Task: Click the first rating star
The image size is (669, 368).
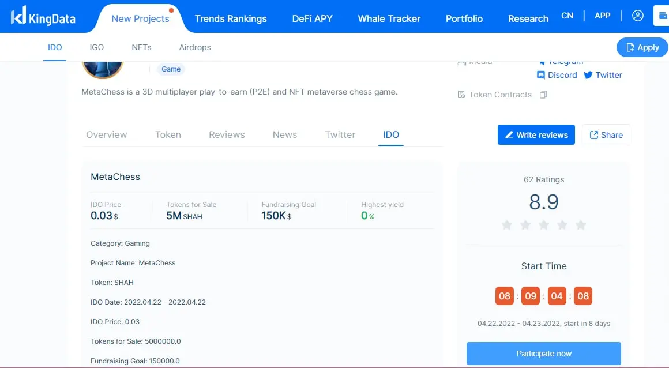Action: (x=507, y=224)
